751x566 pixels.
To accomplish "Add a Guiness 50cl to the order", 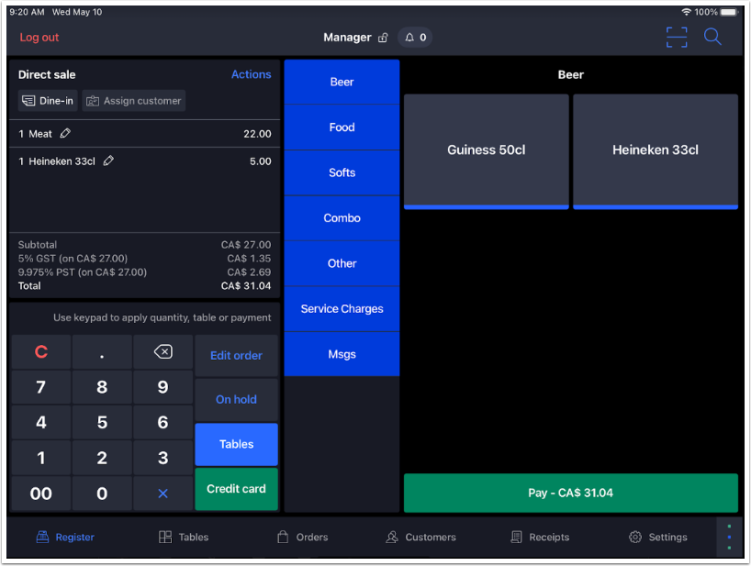I will [x=486, y=152].
